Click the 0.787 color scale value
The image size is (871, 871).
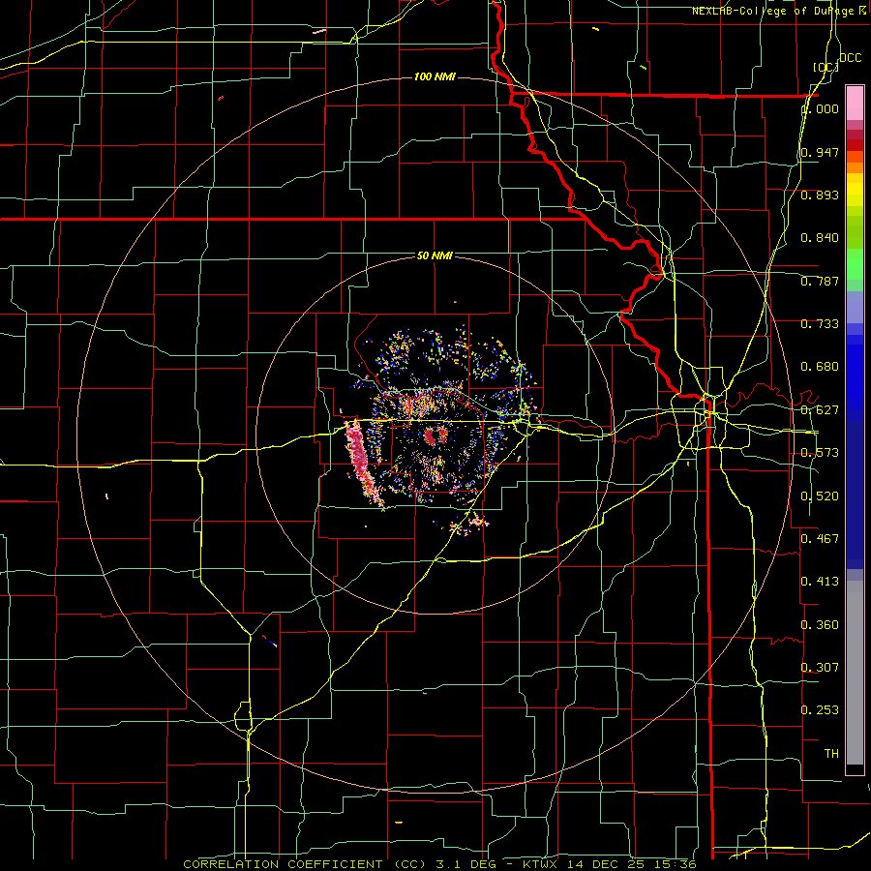(820, 281)
